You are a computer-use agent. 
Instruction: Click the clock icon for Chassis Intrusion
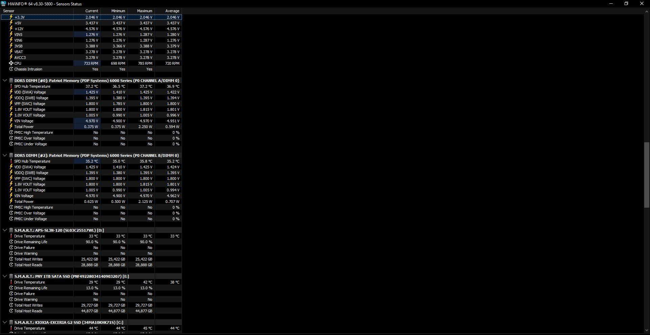pos(11,69)
